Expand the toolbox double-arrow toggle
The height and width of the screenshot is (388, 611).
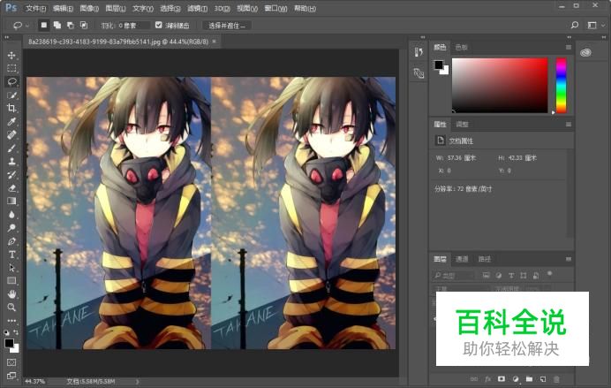(x=7, y=37)
